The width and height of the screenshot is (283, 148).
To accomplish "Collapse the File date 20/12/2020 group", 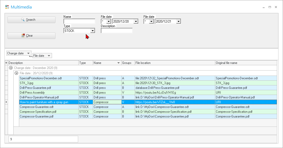I will [x=17, y=73].
